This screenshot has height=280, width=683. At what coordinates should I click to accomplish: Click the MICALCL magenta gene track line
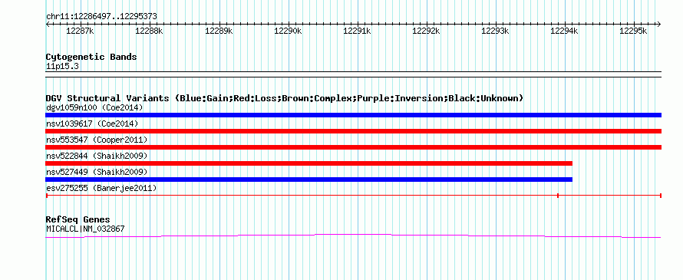[x=353, y=236]
